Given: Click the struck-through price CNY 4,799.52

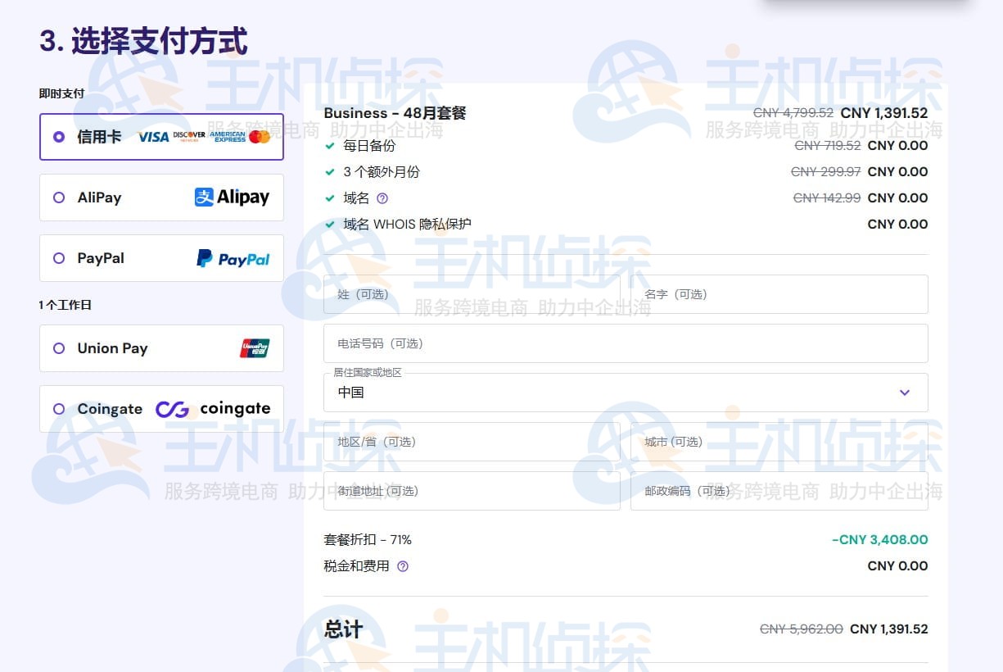Looking at the screenshot, I should click(793, 113).
